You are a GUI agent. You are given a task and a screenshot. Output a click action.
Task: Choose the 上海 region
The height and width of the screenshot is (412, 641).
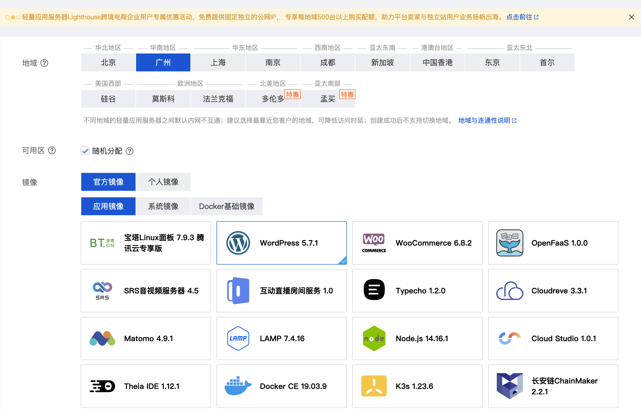pyautogui.click(x=218, y=62)
